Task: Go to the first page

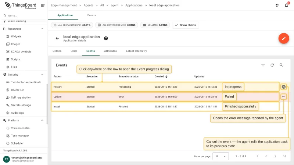Action: 257,156
